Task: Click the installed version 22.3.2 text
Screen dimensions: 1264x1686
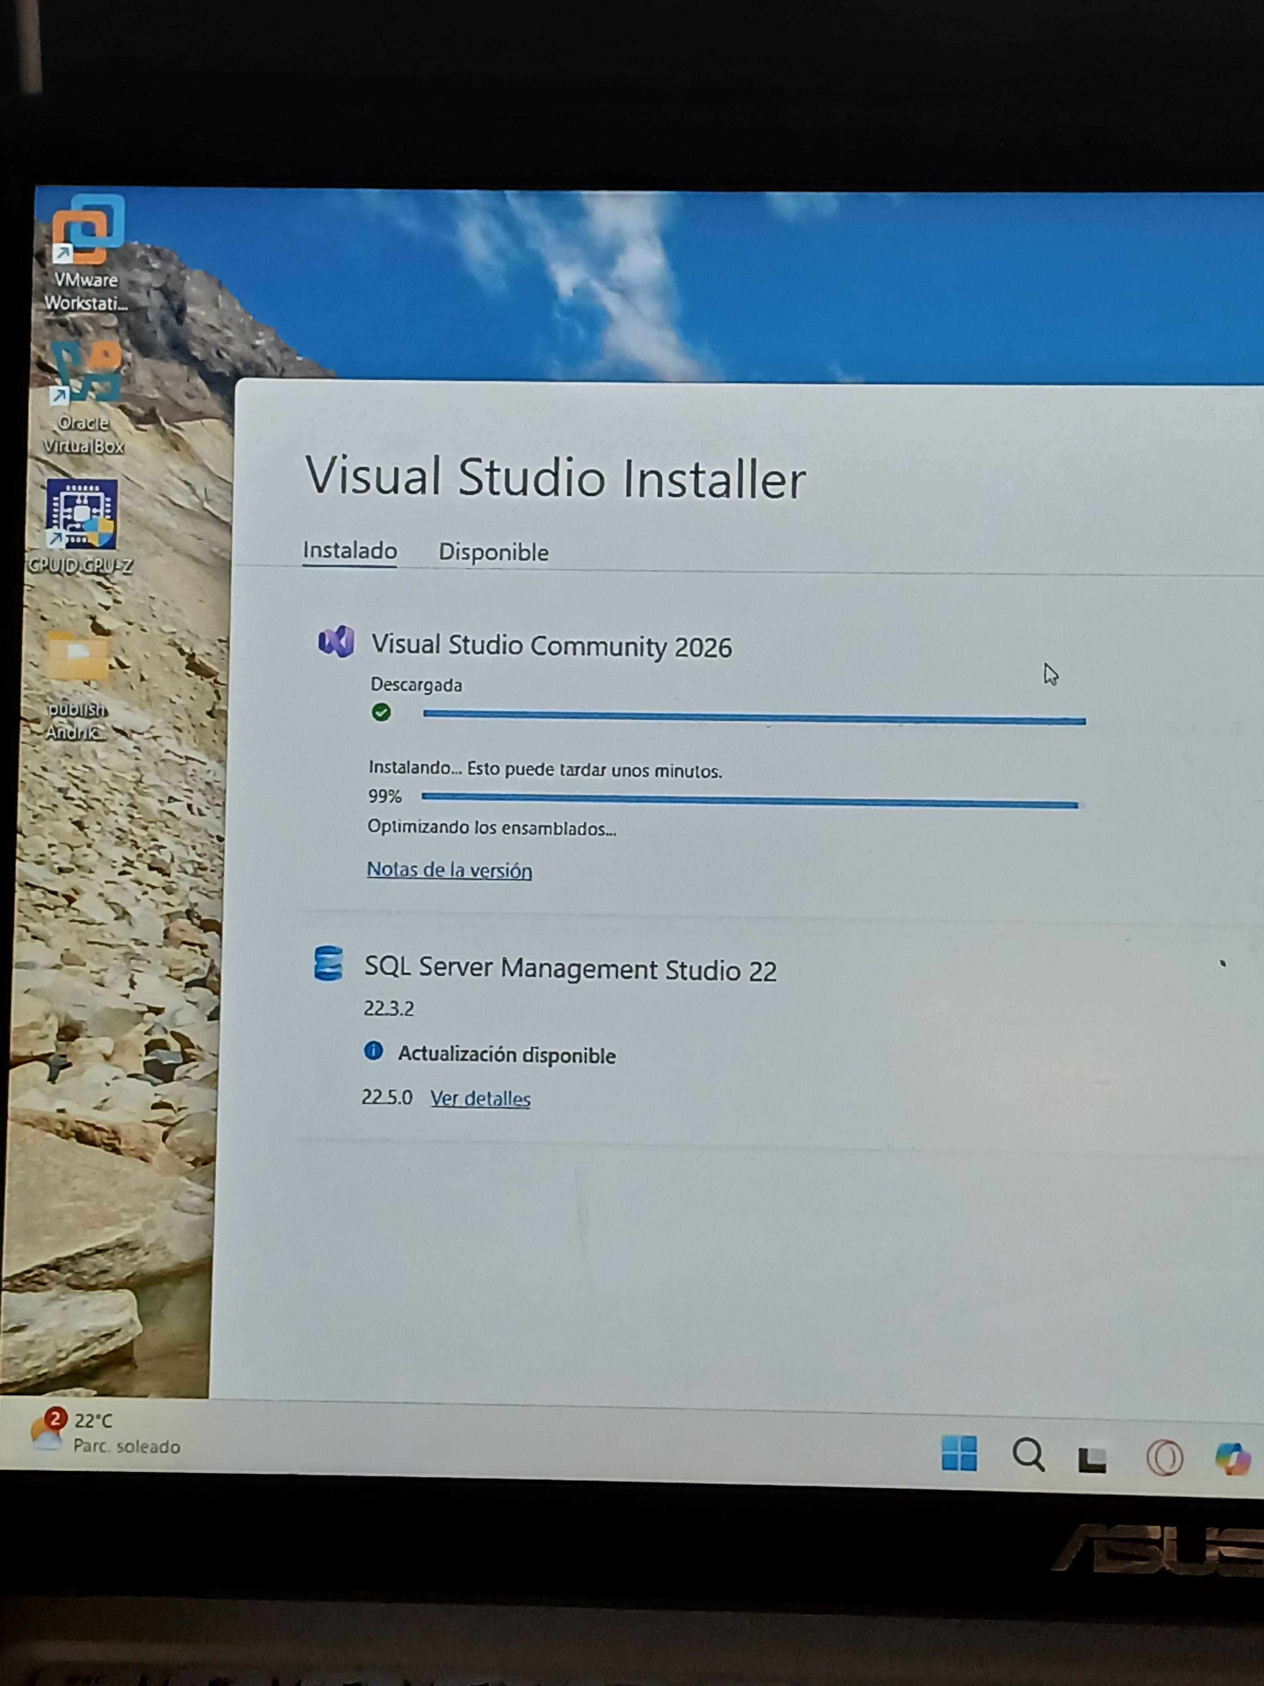Action: click(389, 1008)
